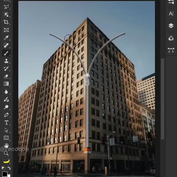177x177 pixels.
Task: Pick the Eyedropper tool
Action: point(6,38)
